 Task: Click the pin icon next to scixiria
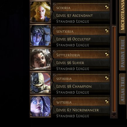point(107,7)
